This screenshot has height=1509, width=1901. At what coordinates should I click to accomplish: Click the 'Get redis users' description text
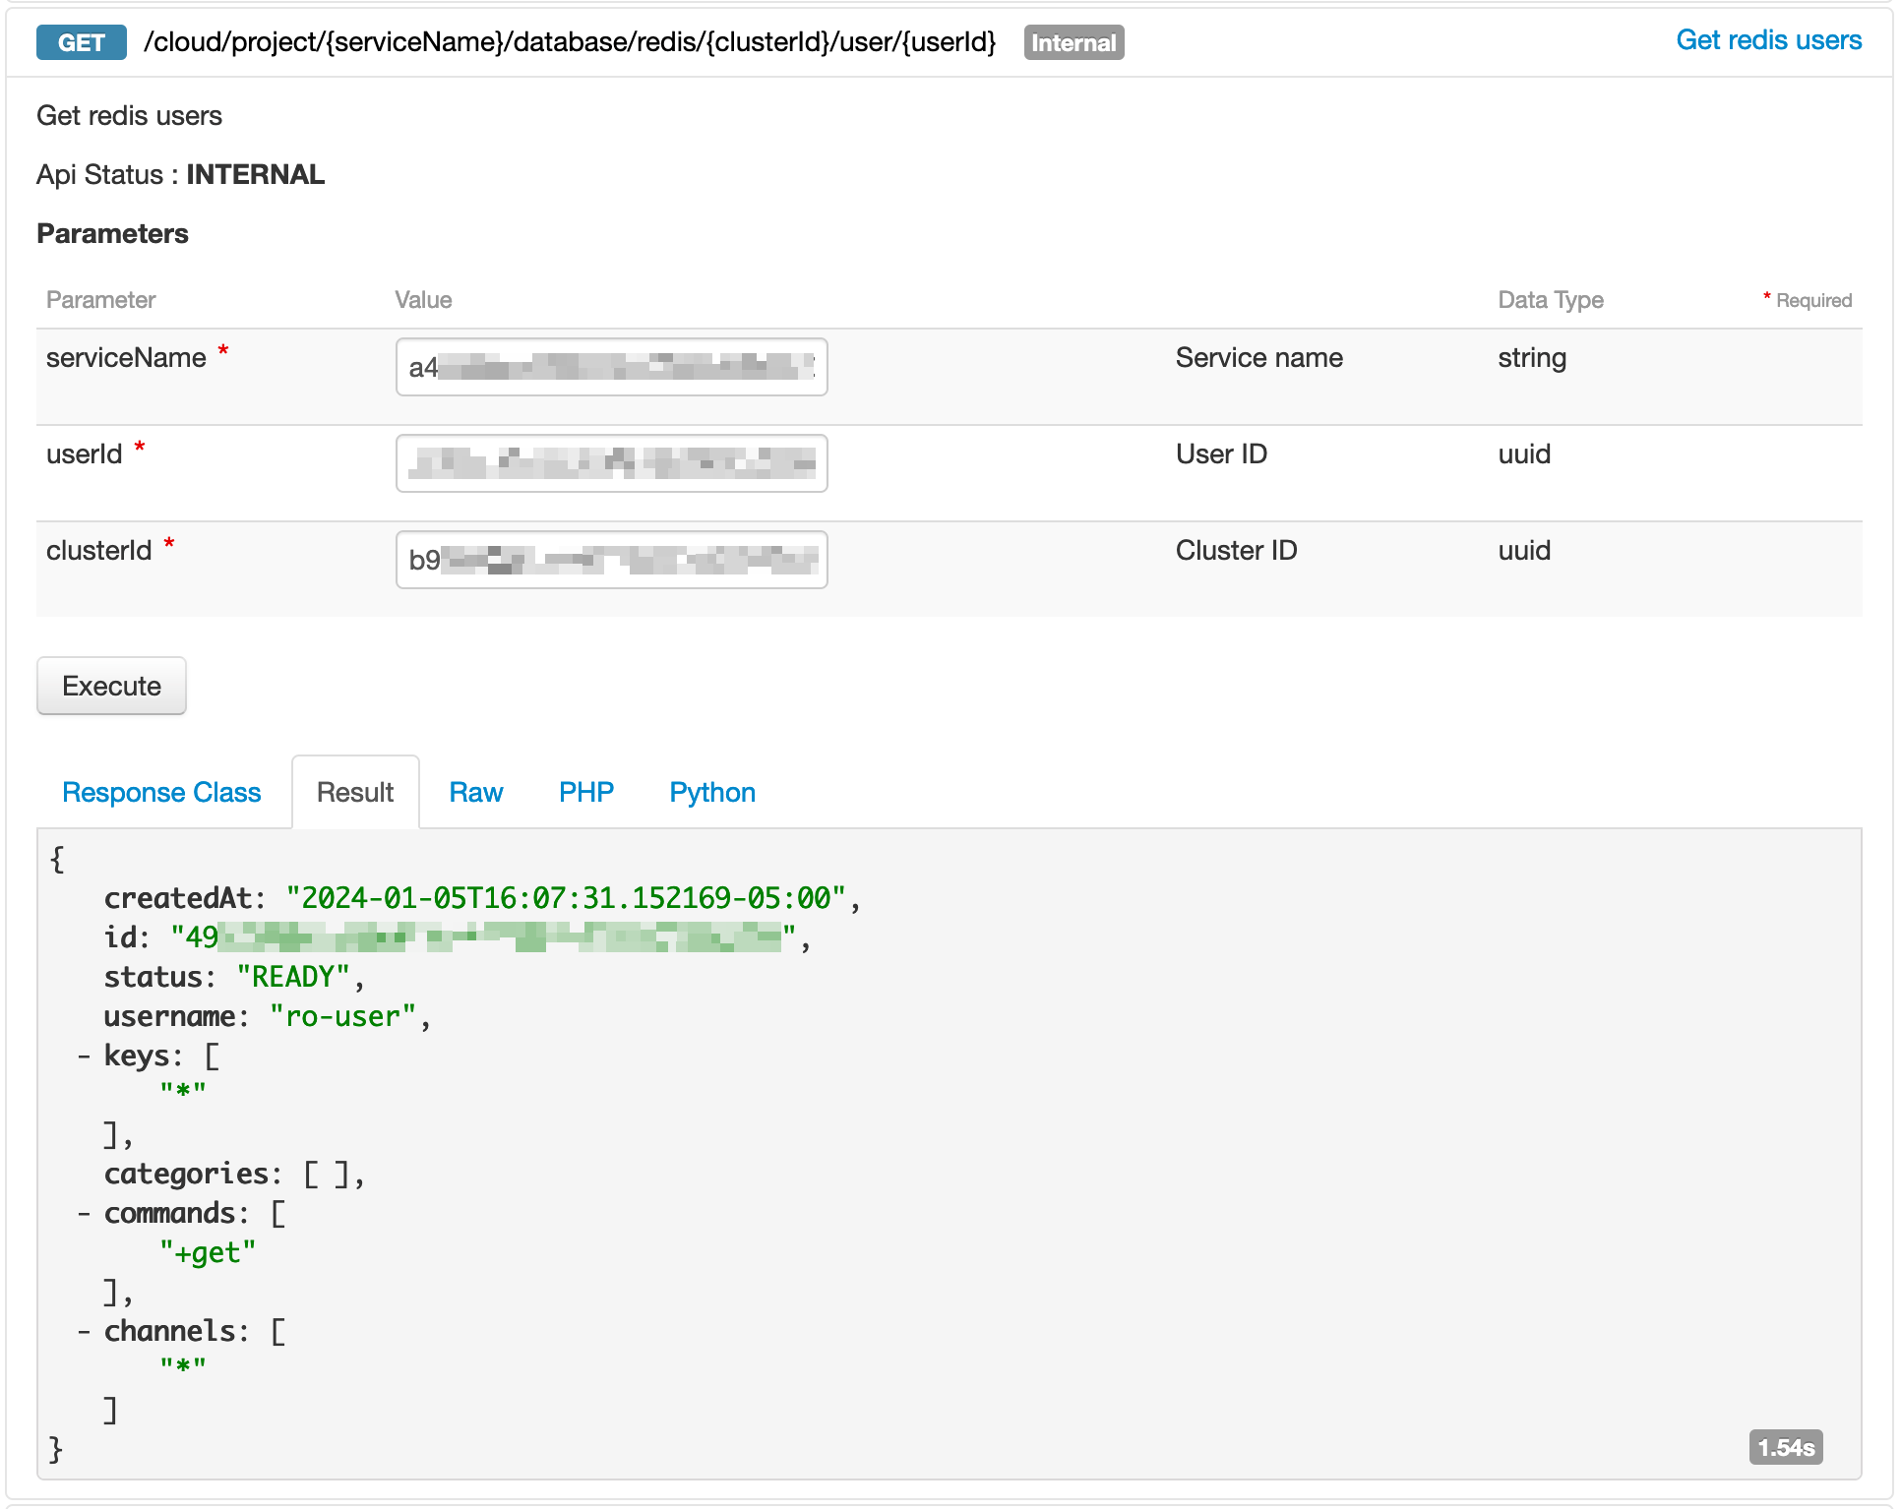(129, 116)
